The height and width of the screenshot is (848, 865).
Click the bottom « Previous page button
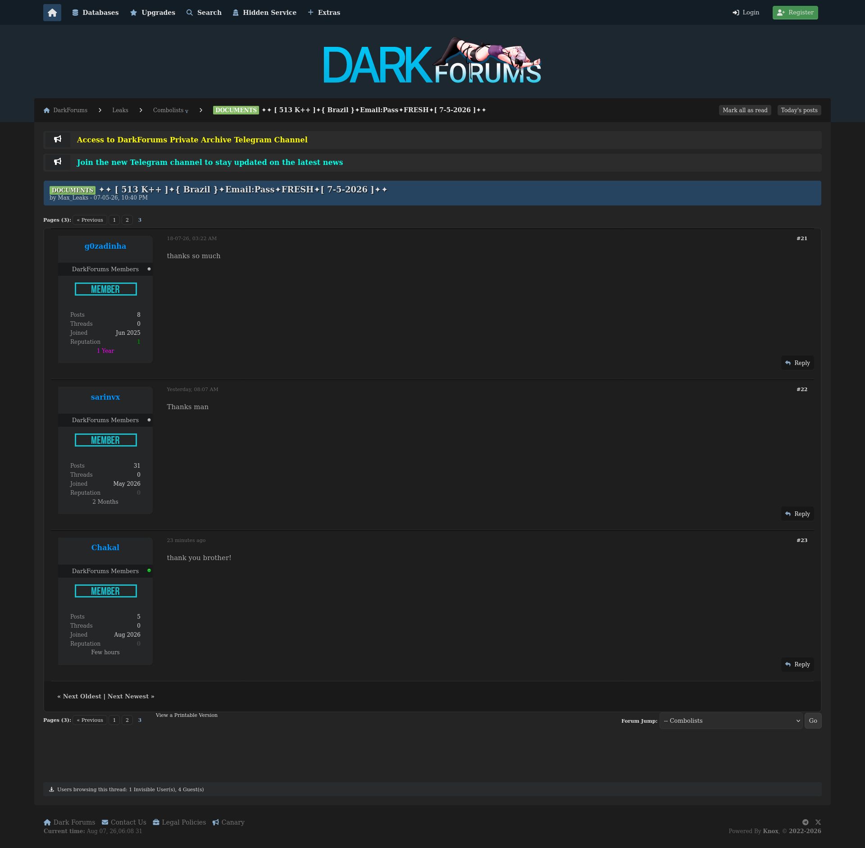(x=90, y=720)
